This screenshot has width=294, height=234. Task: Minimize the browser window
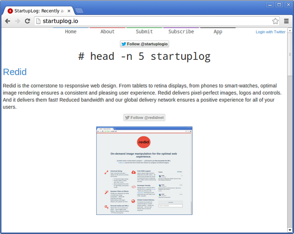click(270, 5)
